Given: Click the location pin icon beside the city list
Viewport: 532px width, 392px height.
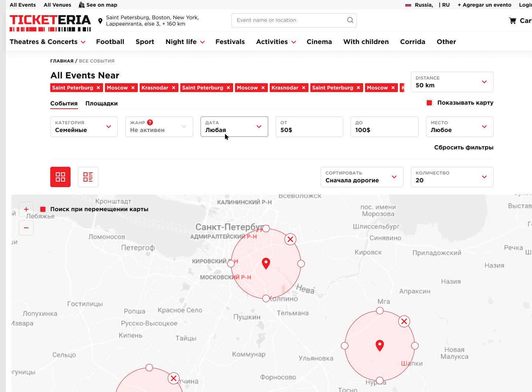Looking at the screenshot, I should 100,21.
